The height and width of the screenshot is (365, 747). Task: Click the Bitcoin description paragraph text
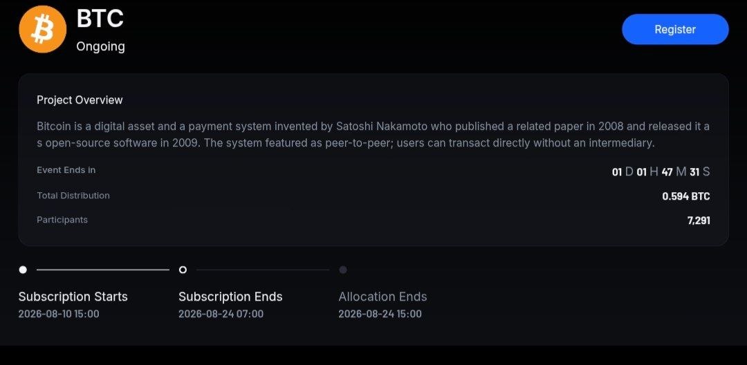point(373,134)
